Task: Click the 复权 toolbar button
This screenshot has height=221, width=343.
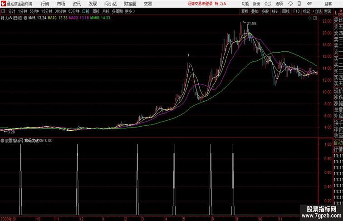Action: tap(245, 11)
